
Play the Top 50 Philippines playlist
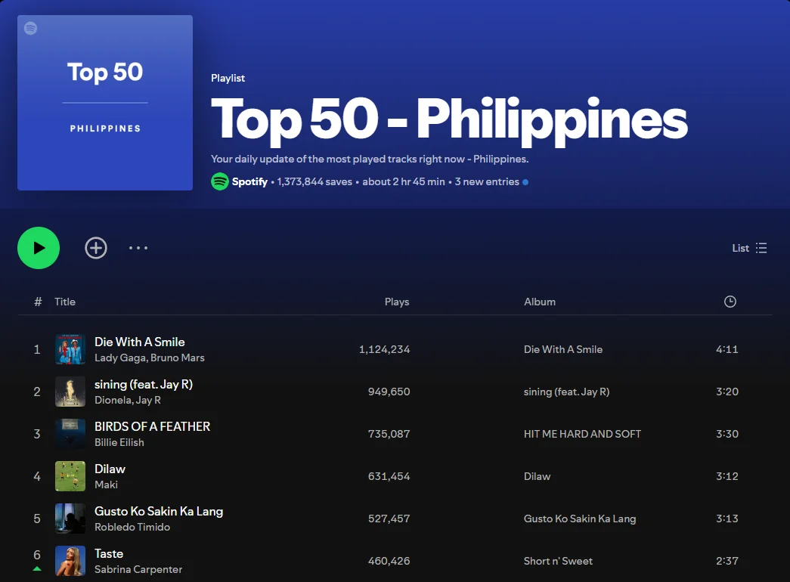39,248
